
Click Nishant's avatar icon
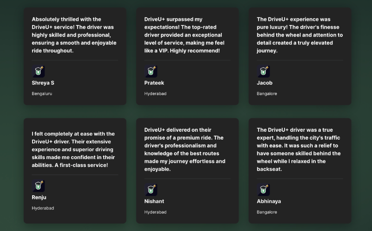(x=151, y=190)
